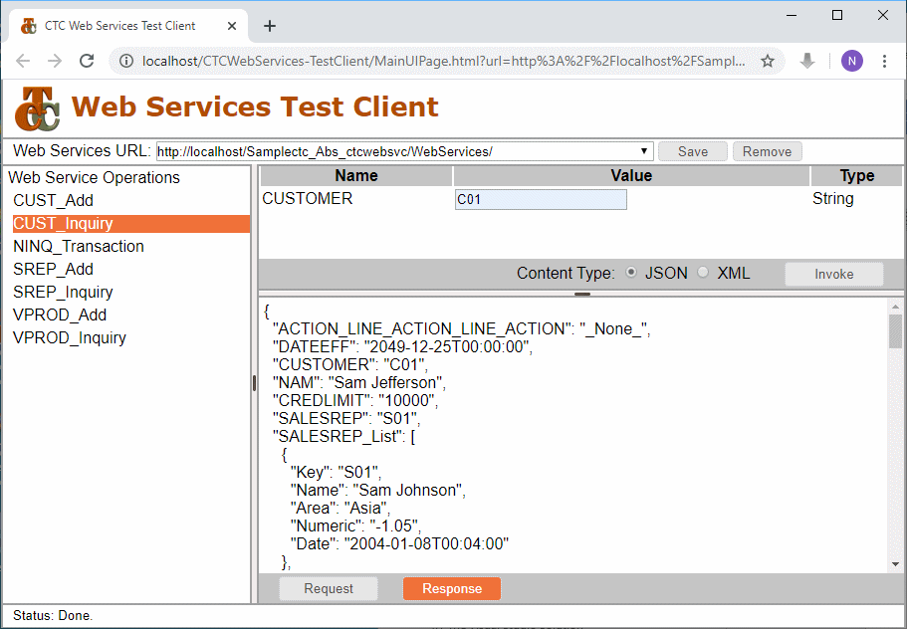Click the response scrollbar thumb
This screenshot has height=629, width=907.
tap(895, 331)
